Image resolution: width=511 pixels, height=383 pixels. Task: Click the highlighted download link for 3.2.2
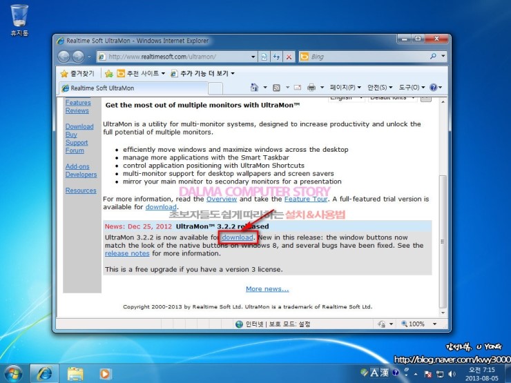238,237
